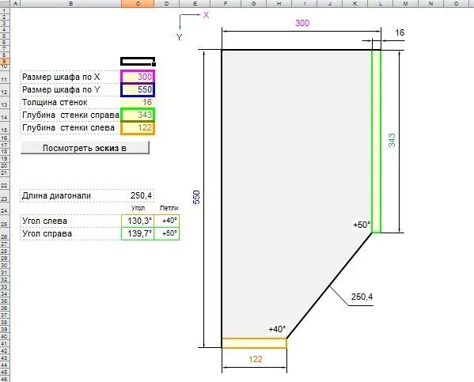Screen dimensions: 474x382
Task: Click the 343 vertical dimension label
Action: (392, 140)
